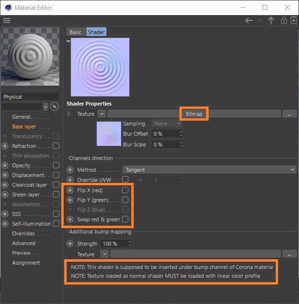Click the new window plus icon

pos(293,20)
